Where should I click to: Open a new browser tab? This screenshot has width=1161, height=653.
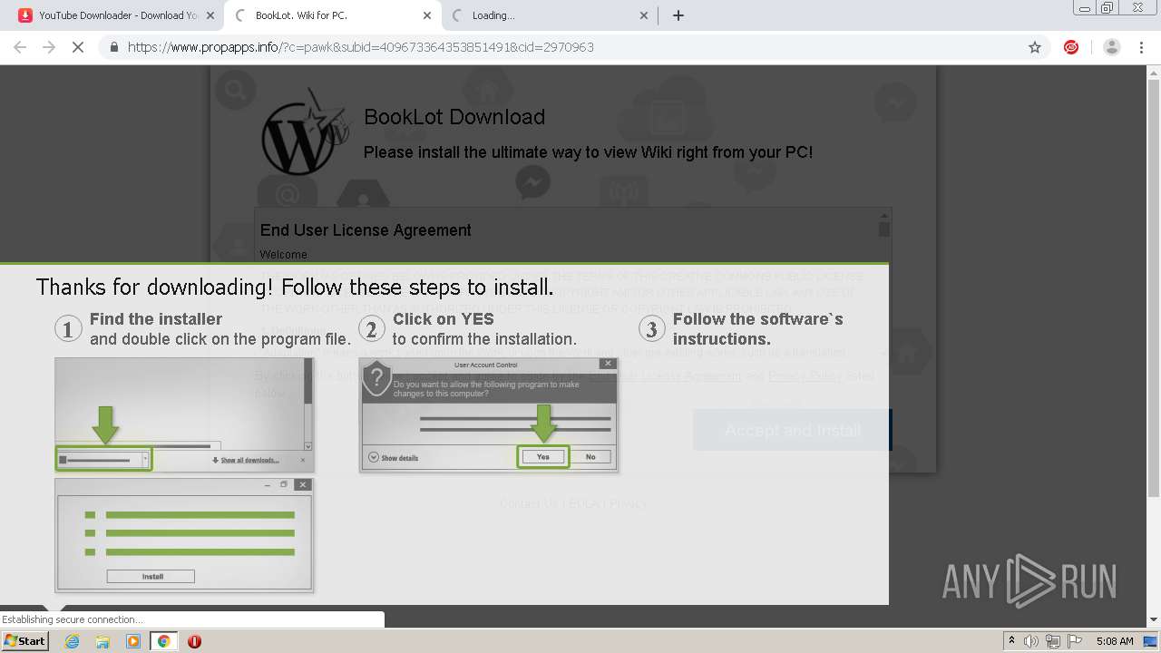pyautogui.click(x=678, y=15)
